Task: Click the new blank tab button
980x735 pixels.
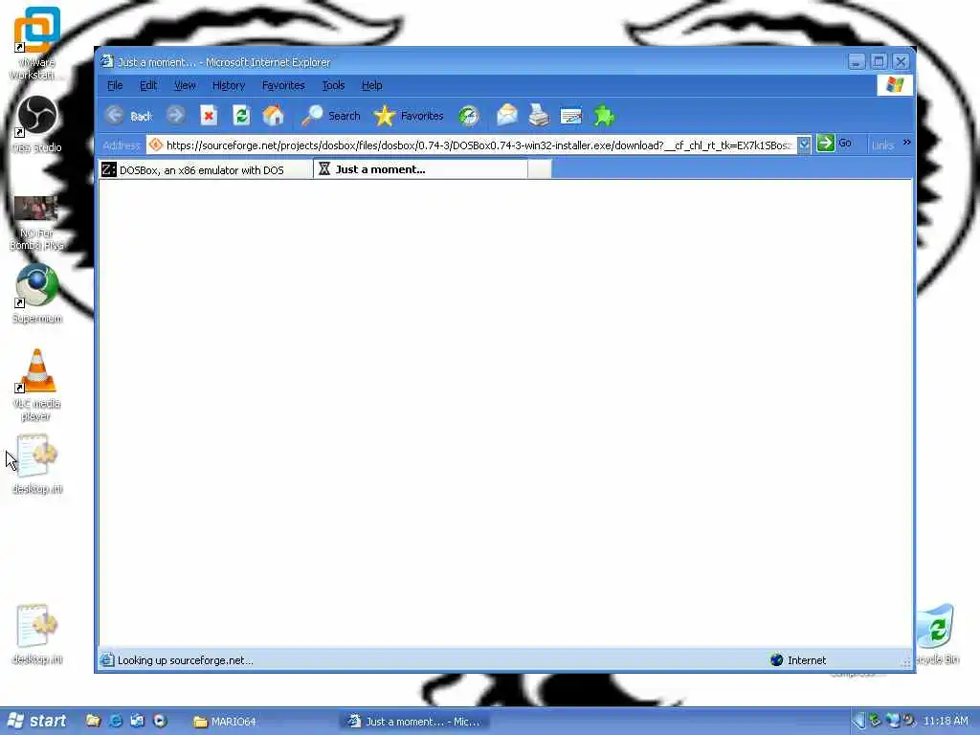Action: tap(540, 168)
